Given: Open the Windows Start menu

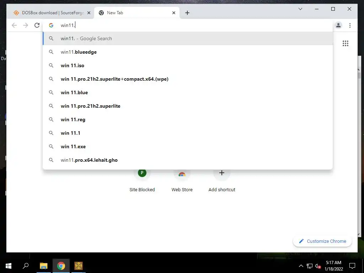Looking at the screenshot, I should point(9,266).
